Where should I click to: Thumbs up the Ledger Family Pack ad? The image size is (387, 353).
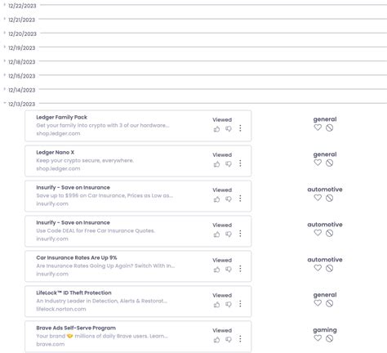pyautogui.click(x=216, y=129)
